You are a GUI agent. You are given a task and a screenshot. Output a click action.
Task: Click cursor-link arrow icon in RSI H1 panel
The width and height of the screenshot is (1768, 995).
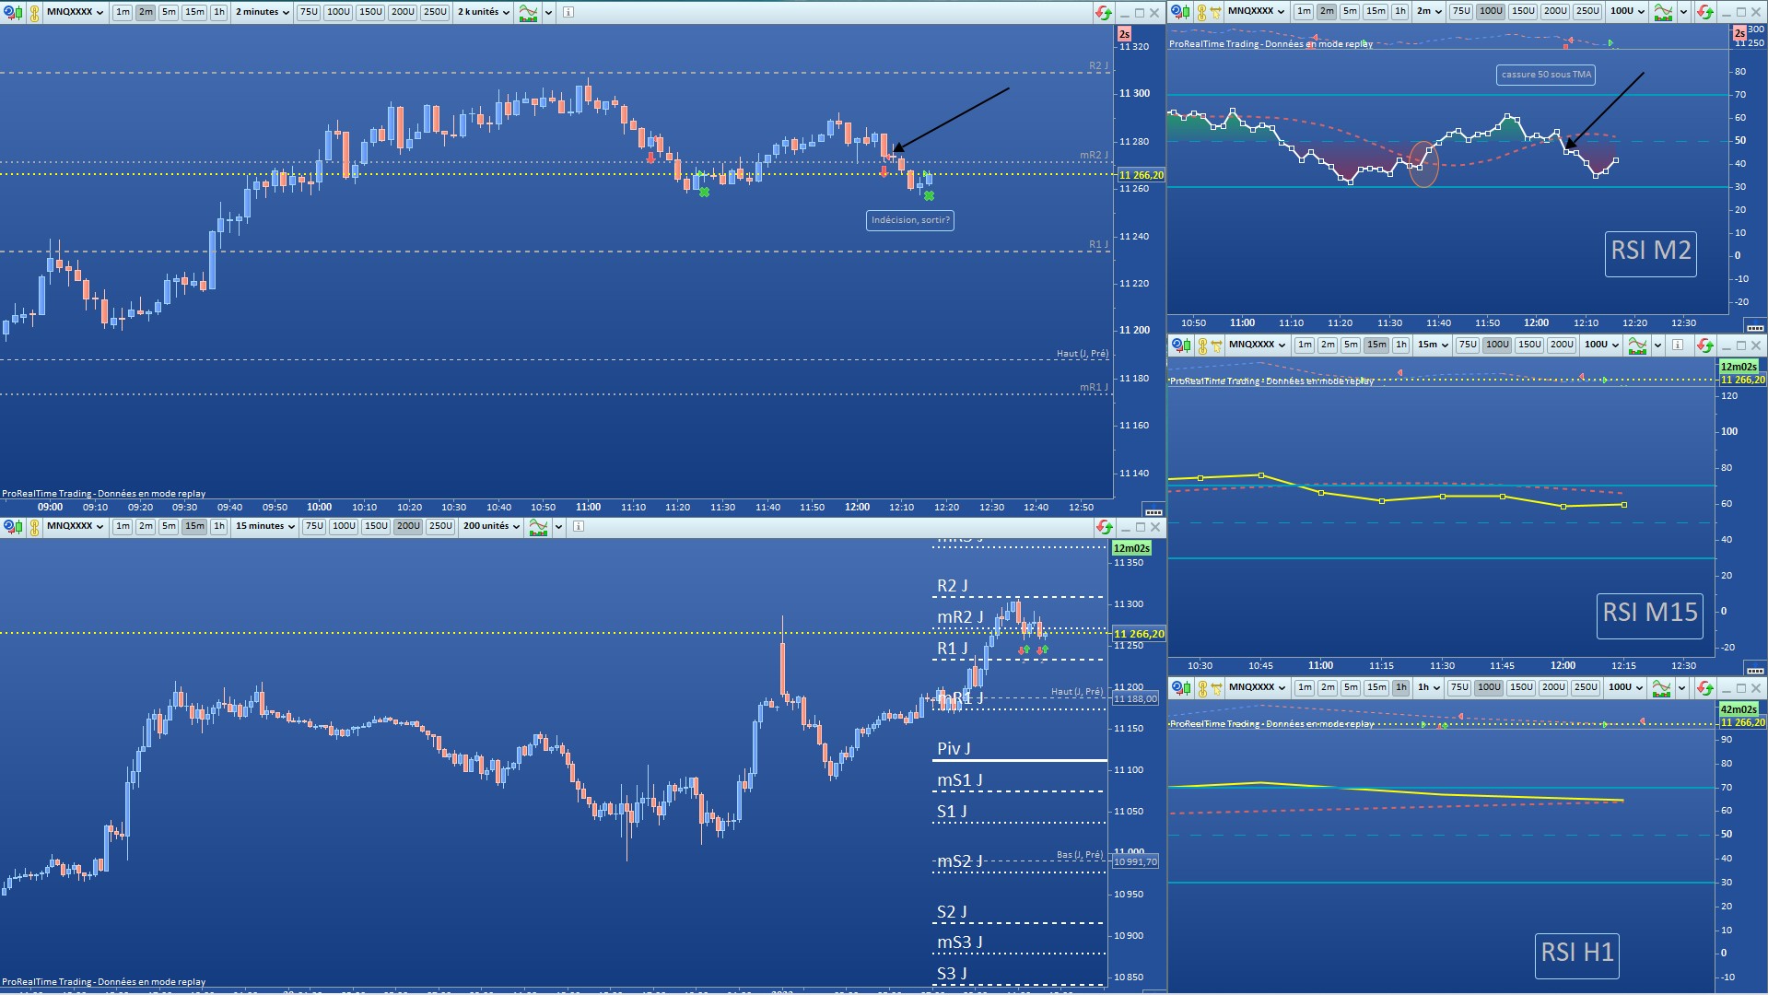1216,687
